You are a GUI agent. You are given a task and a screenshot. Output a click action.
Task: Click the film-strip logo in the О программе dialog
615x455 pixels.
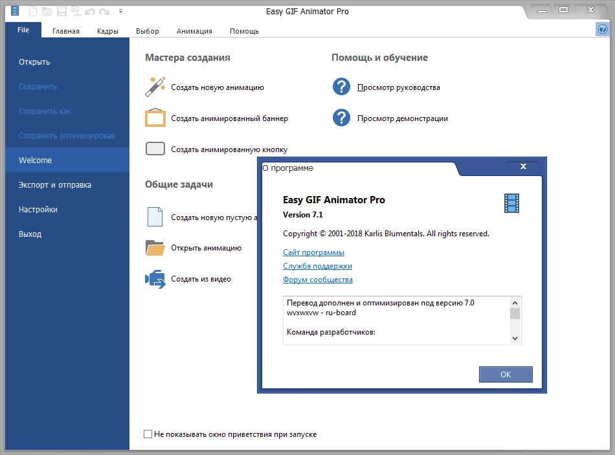click(x=511, y=203)
